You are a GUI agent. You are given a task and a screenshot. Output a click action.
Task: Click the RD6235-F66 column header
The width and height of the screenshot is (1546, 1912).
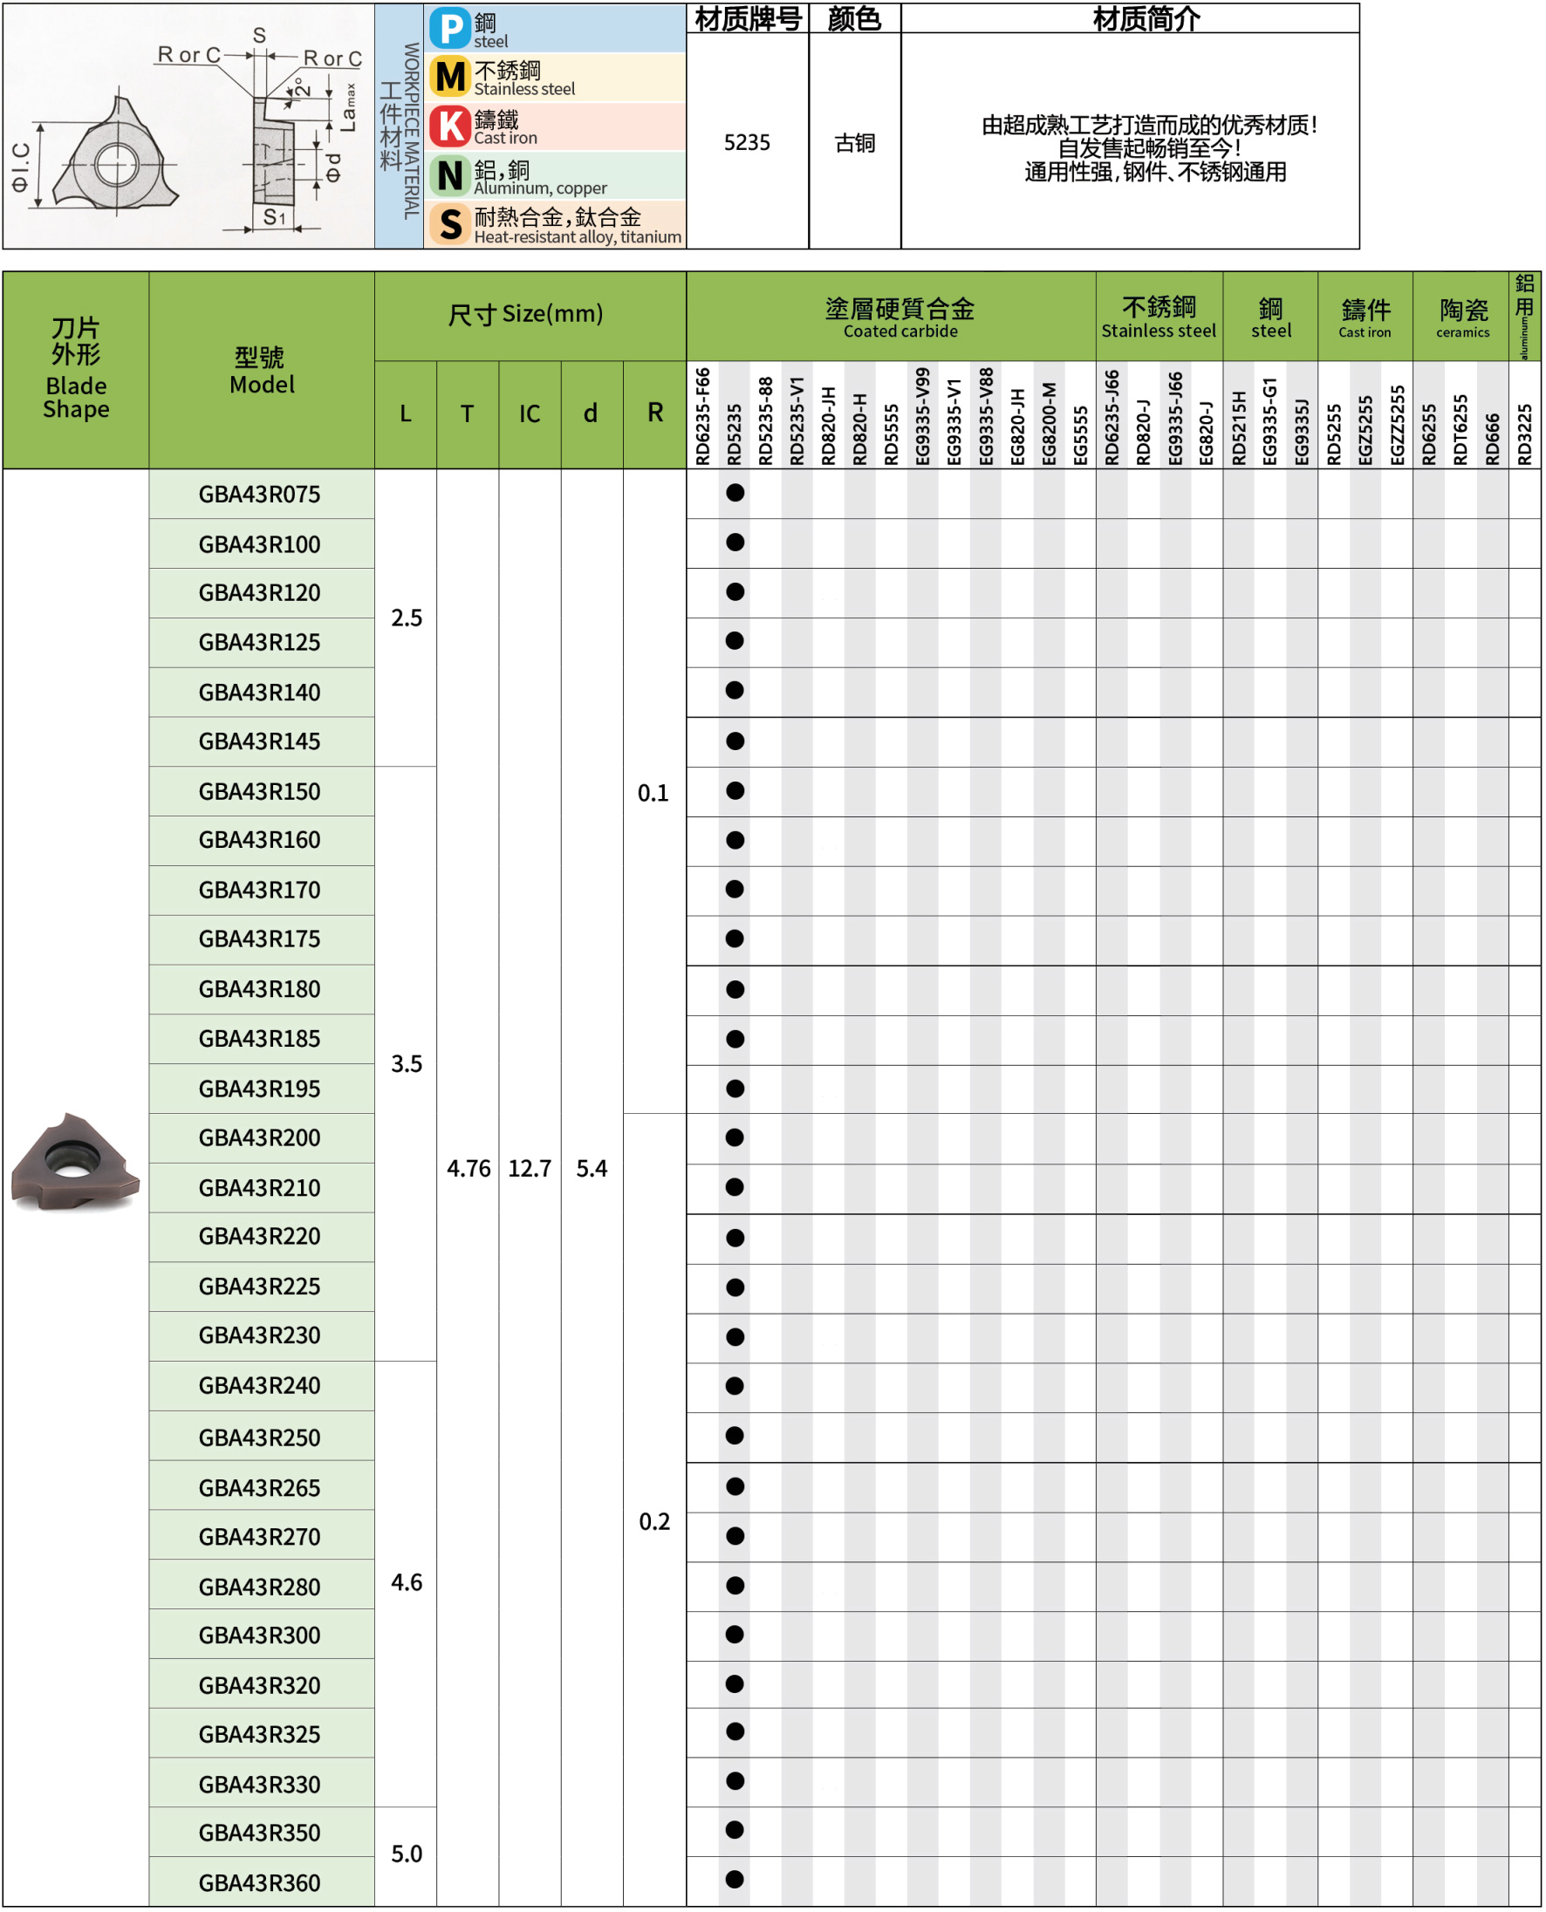(702, 417)
